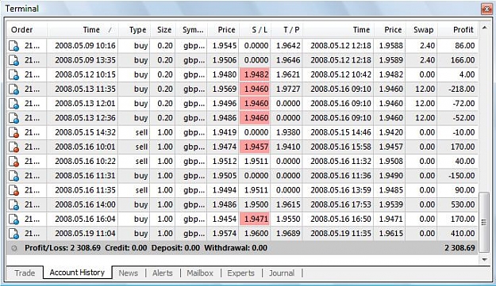This screenshot has width=496, height=286.
Task: Sort by the S / L column header
Action: (x=256, y=30)
